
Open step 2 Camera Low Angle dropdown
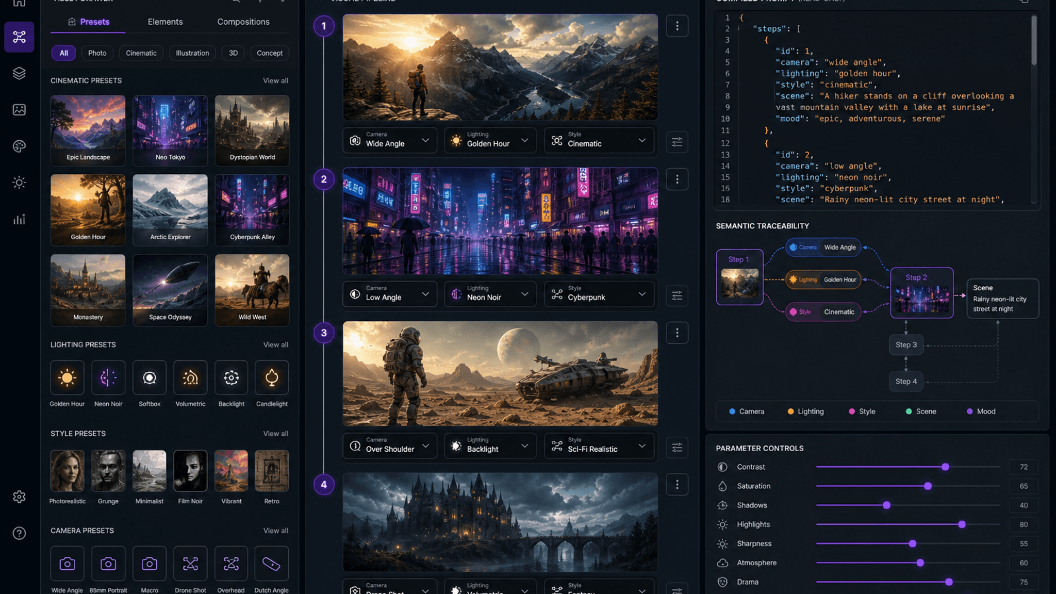click(x=390, y=294)
